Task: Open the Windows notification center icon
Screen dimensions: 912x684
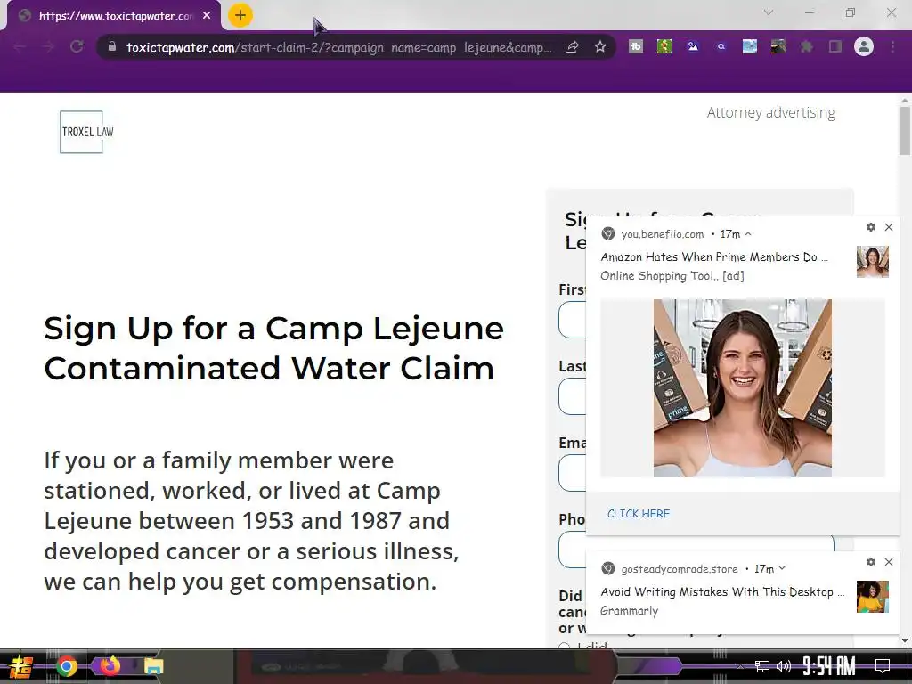Action: pyautogui.click(x=883, y=666)
